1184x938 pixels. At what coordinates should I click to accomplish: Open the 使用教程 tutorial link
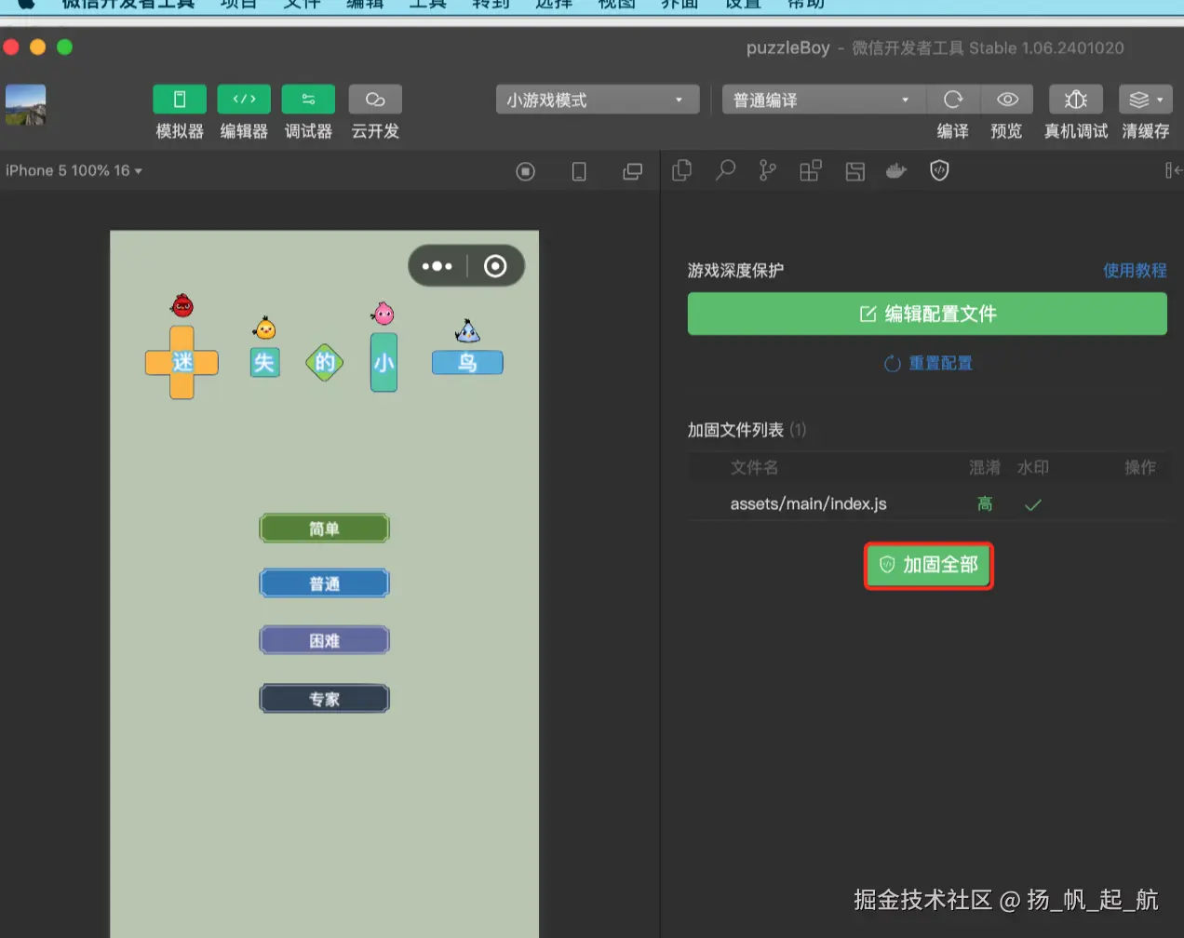[x=1135, y=271]
